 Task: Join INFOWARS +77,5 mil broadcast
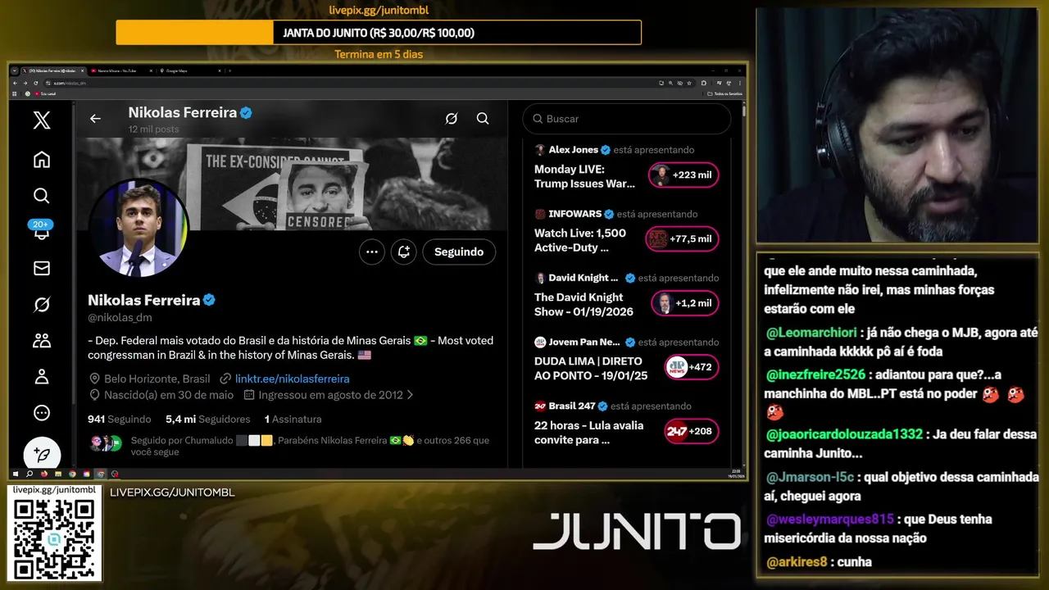[683, 239]
